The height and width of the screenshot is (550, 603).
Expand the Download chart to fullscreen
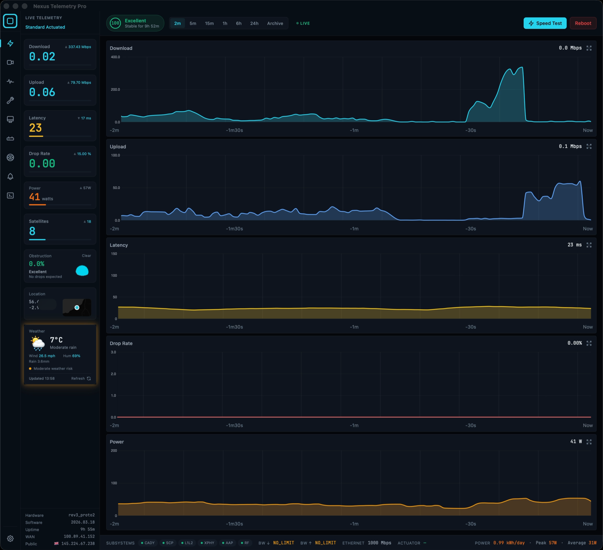(589, 48)
